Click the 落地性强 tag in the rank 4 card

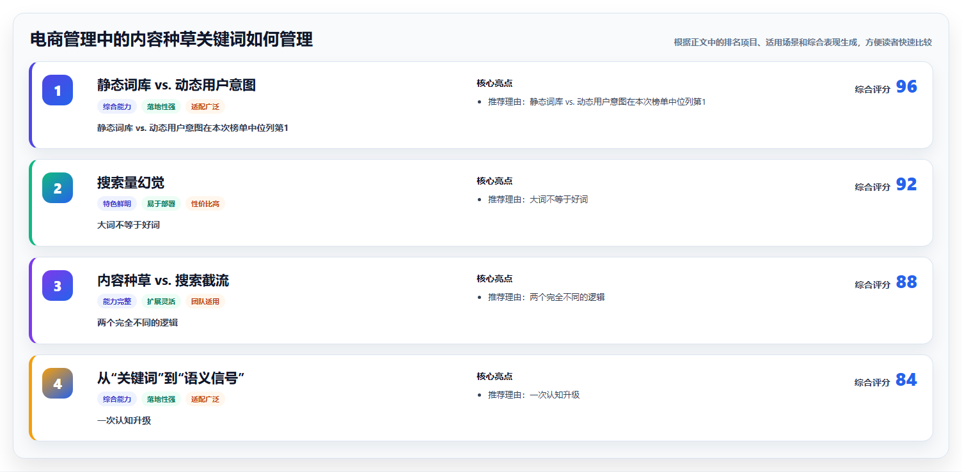[161, 400]
